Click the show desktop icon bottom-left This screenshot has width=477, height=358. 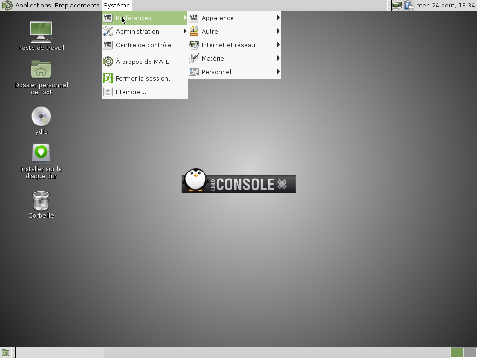point(5,352)
